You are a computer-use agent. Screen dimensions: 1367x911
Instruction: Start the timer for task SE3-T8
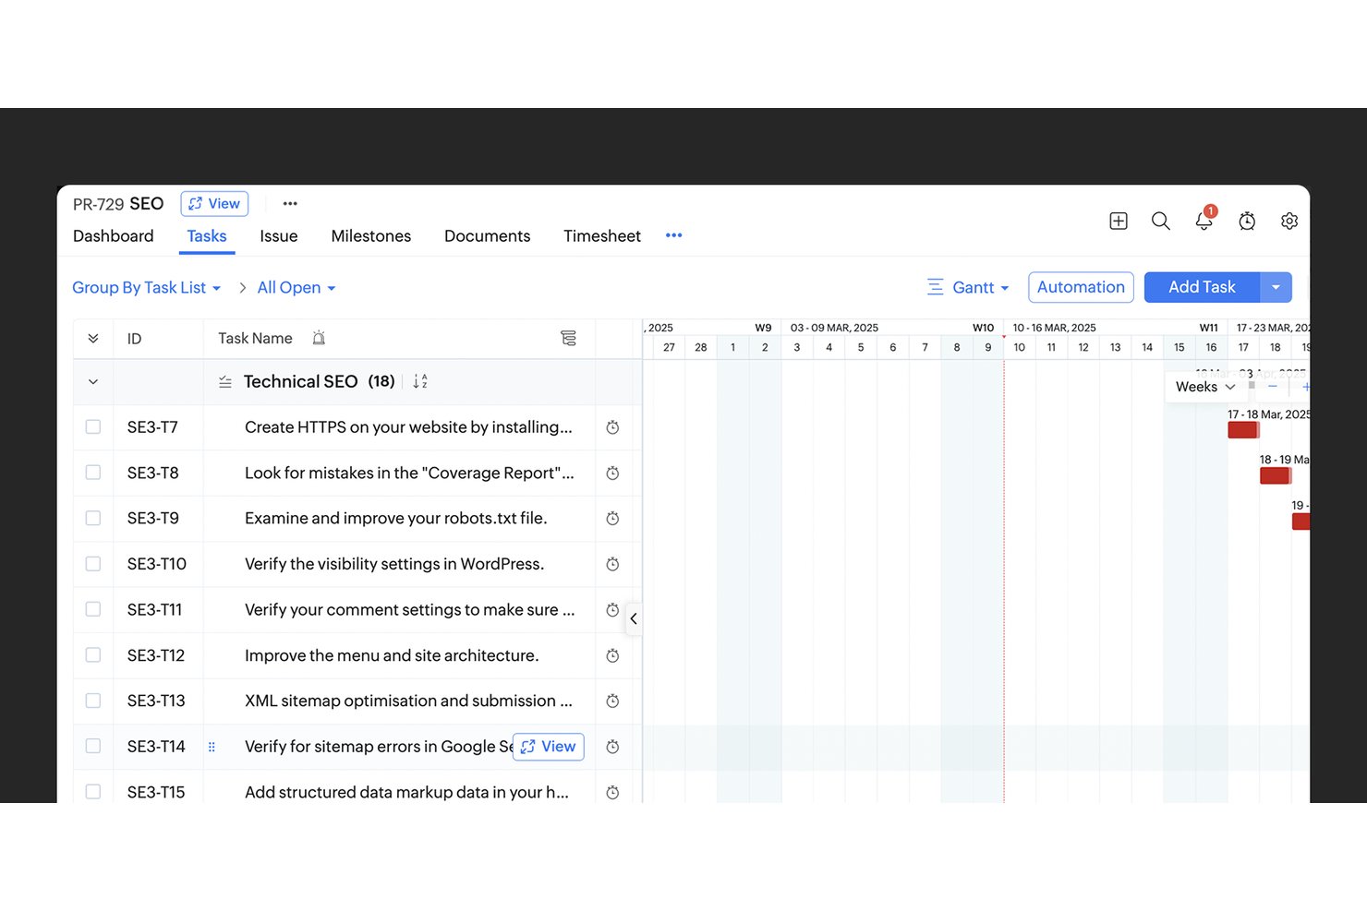(x=612, y=473)
